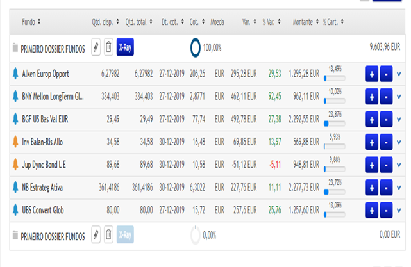Click the orange bell icon for Jup Dync Bond L E
The height and width of the screenshot is (267, 411).
16,164
